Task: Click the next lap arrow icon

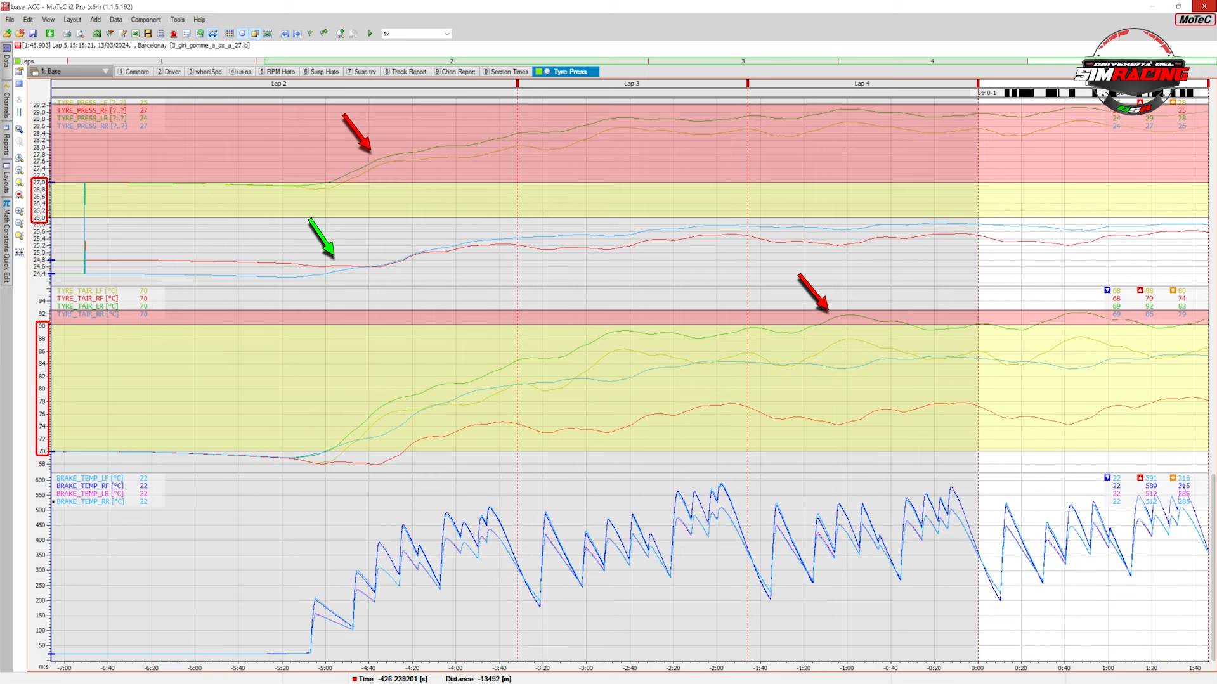Action: coord(297,34)
